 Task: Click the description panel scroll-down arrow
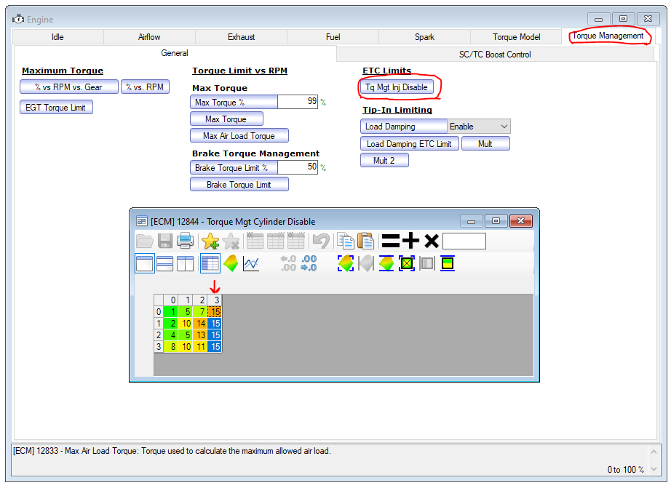click(x=654, y=469)
